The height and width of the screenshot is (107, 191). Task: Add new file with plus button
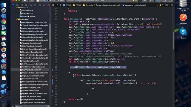[x=13, y=106]
